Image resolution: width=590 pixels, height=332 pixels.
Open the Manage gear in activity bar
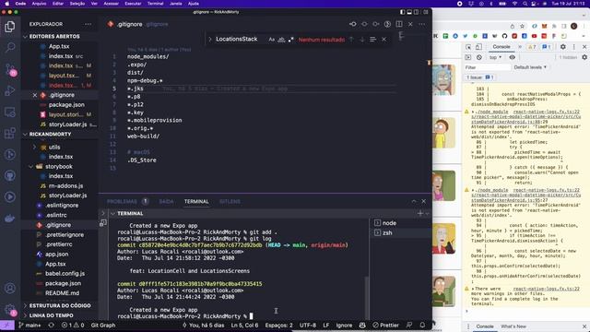(x=10, y=310)
